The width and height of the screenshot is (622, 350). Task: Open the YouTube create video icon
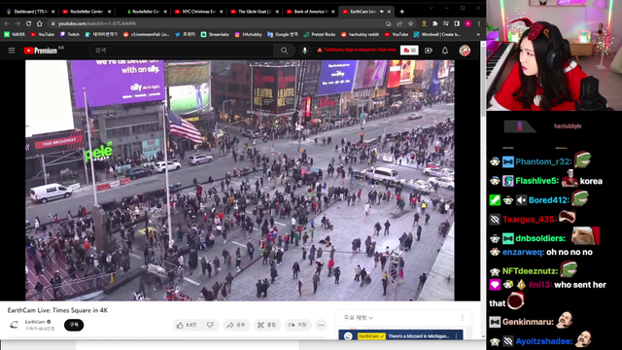[429, 51]
